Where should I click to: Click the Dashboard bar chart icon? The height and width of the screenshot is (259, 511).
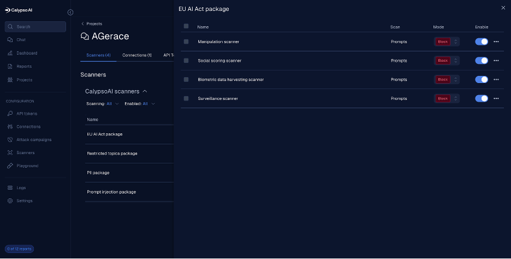tap(10, 53)
